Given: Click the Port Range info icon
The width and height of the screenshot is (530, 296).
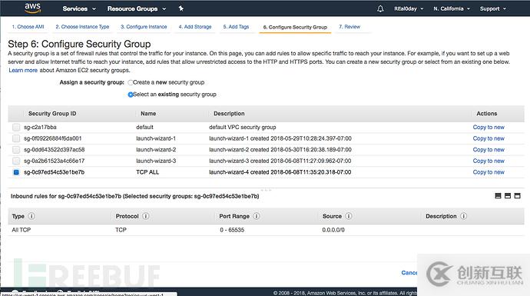Looking at the screenshot, I should [x=257, y=216].
